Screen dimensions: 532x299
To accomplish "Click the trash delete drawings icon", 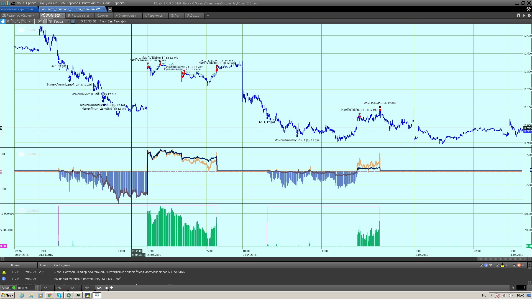I will coord(50,21).
